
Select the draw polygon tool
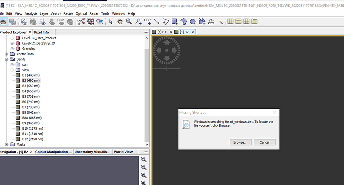[x=184, y=22]
